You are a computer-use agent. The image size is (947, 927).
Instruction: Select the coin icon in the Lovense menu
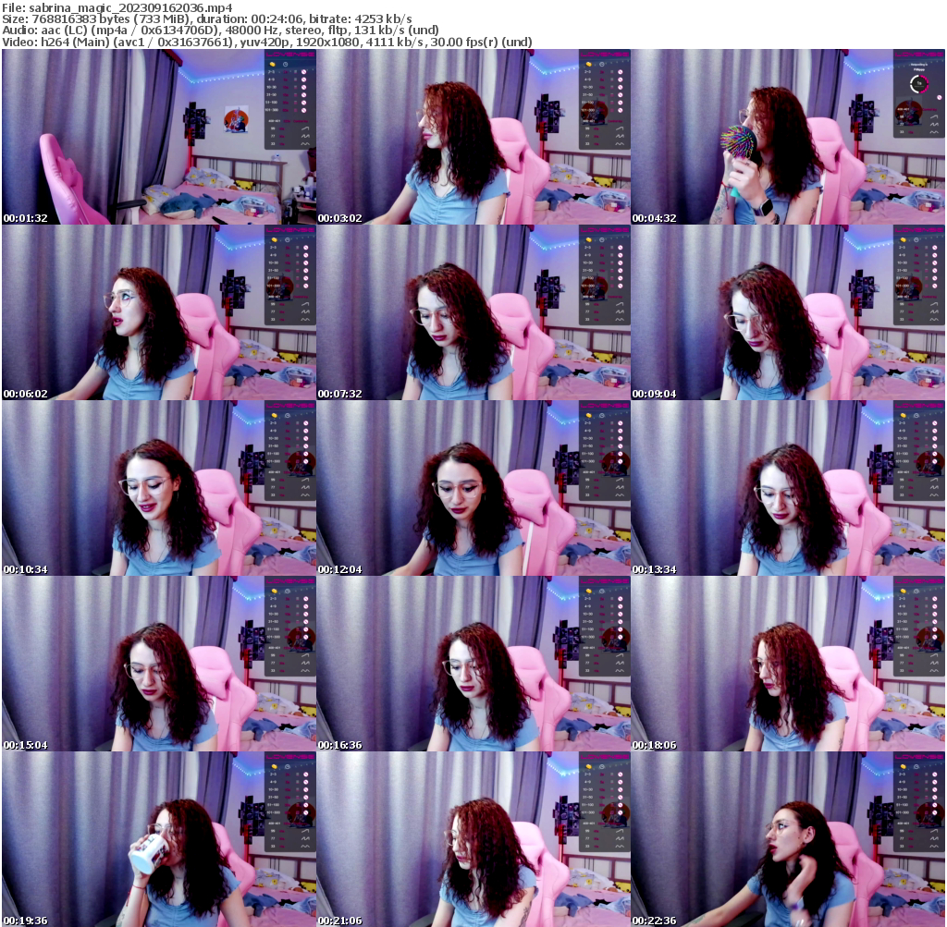272,65
